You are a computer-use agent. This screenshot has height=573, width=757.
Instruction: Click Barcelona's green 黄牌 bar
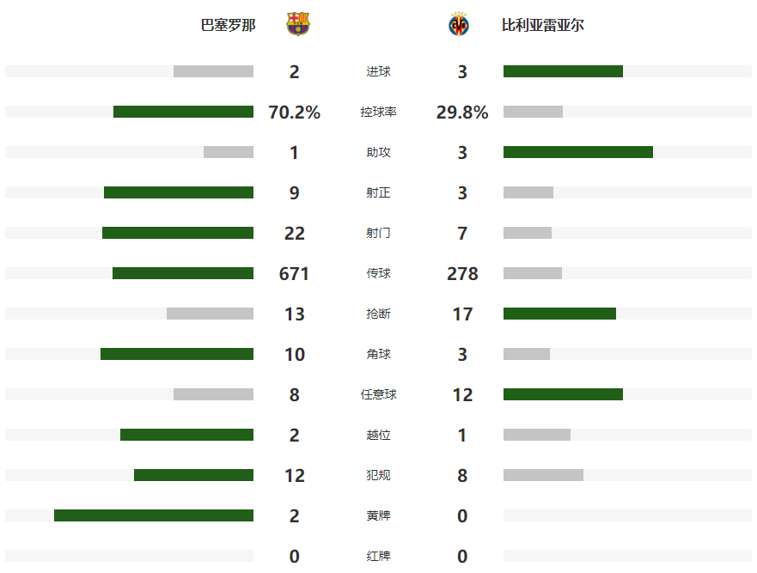pos(154,515)
